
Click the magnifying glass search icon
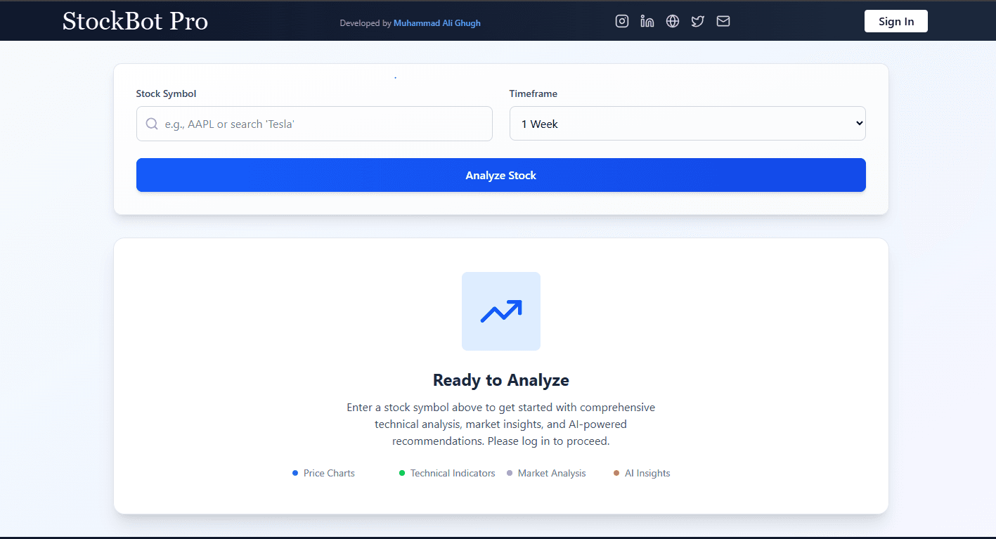151,123
